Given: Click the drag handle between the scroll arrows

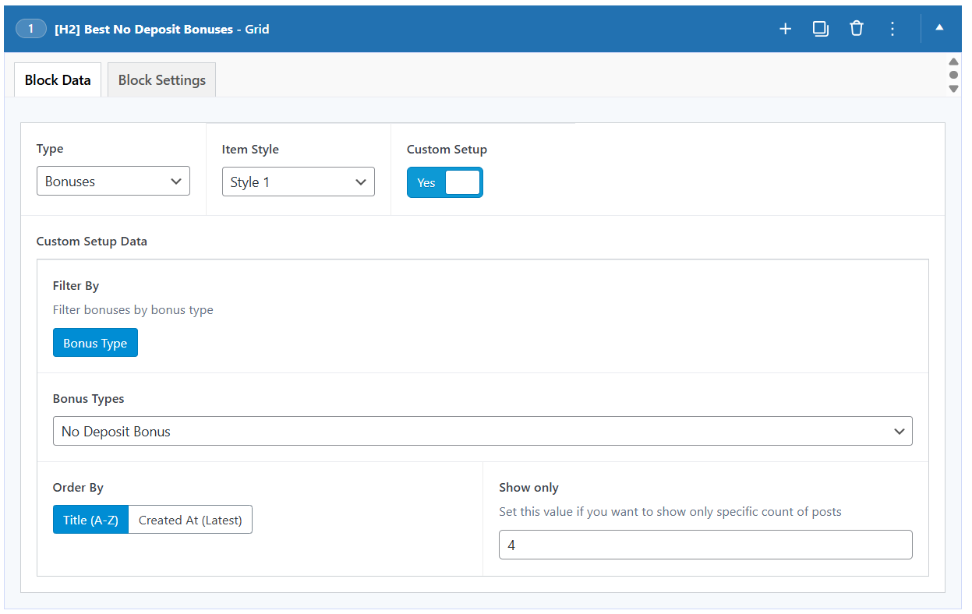Looking at the screenshot, I should 954,75.
